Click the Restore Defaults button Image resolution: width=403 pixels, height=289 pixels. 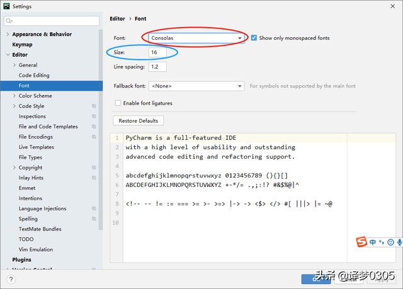pos(139,121)
